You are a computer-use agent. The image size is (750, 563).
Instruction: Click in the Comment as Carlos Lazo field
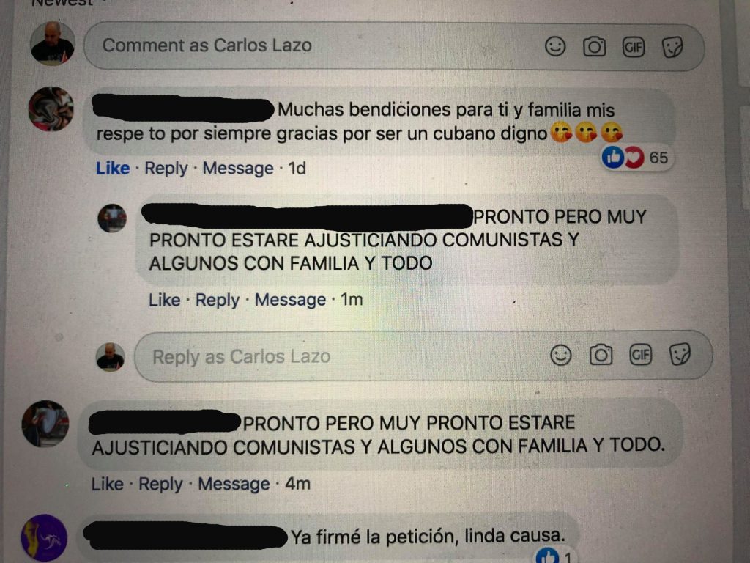[394, 46]
